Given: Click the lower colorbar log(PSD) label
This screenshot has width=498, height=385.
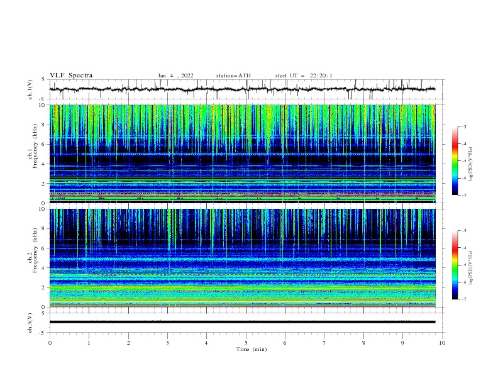Looking at the screenshot, I should pyautogui.click(x=470, y=268).
